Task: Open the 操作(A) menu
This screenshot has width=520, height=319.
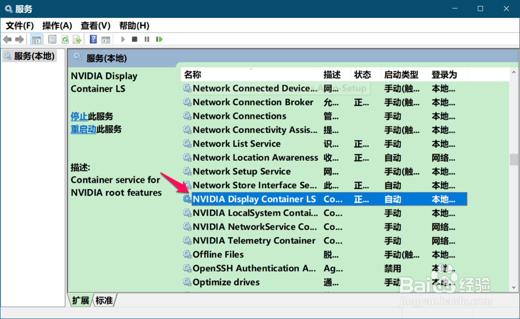Action: tap(57, 25)
